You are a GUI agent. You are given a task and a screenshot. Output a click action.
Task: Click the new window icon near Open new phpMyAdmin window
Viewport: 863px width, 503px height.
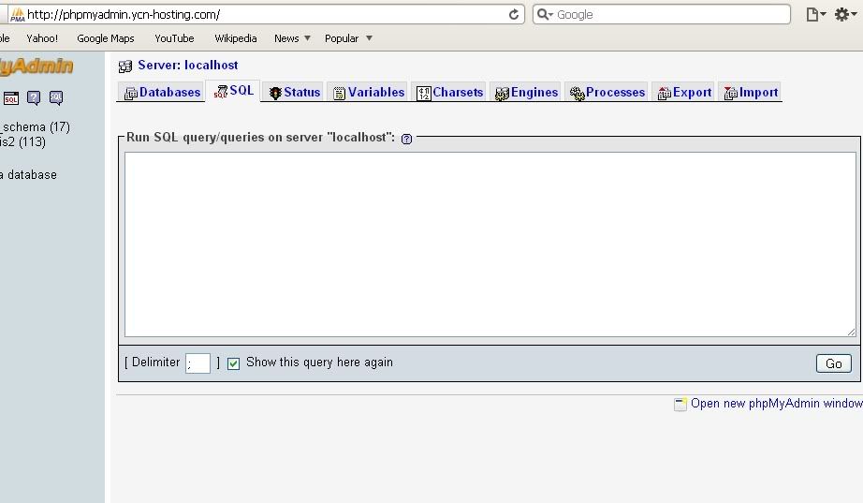[x=680, y=405]
